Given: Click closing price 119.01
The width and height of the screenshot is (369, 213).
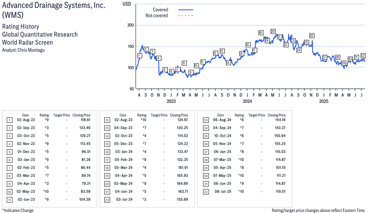Looking at the screenshot, I should click(281, 191).
